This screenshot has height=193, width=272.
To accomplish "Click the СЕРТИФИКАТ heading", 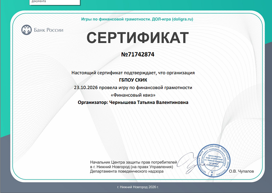I will coord(137,38).
